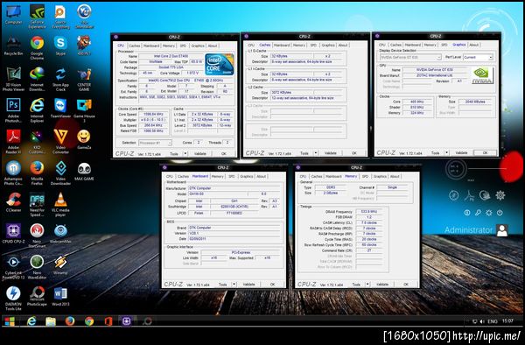Click the Administrator label on desktop
The image size is (525, 345).
(x=468, y=230)
